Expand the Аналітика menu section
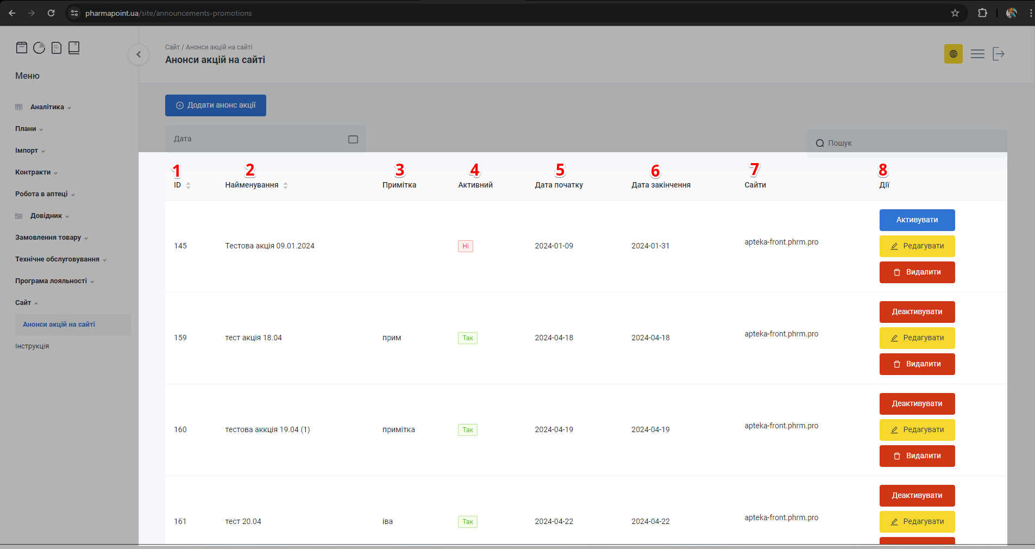This screenshot has width=1035, height=549. (47, 107)
